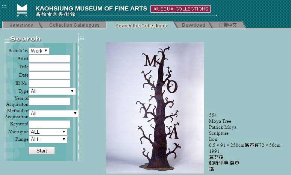Click the Artist input field

(x=50, y=59)
